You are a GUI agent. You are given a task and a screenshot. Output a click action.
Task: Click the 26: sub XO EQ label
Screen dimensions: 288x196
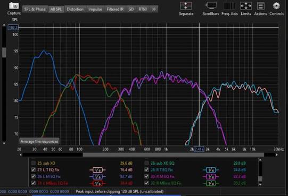(162, 163)
